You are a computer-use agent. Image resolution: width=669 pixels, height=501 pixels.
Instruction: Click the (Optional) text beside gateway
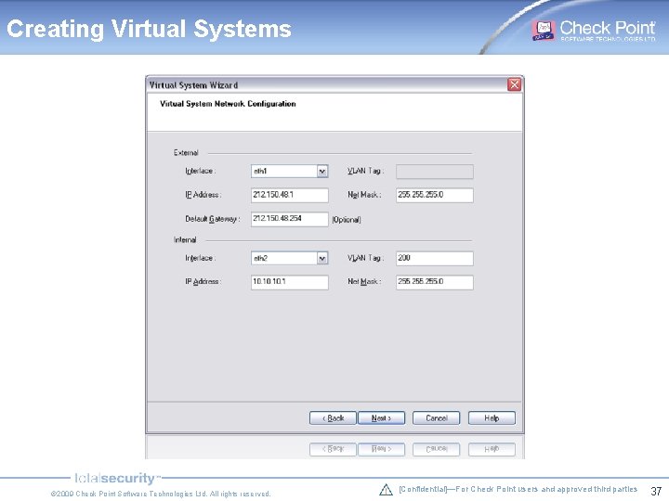tap(347, 220)
